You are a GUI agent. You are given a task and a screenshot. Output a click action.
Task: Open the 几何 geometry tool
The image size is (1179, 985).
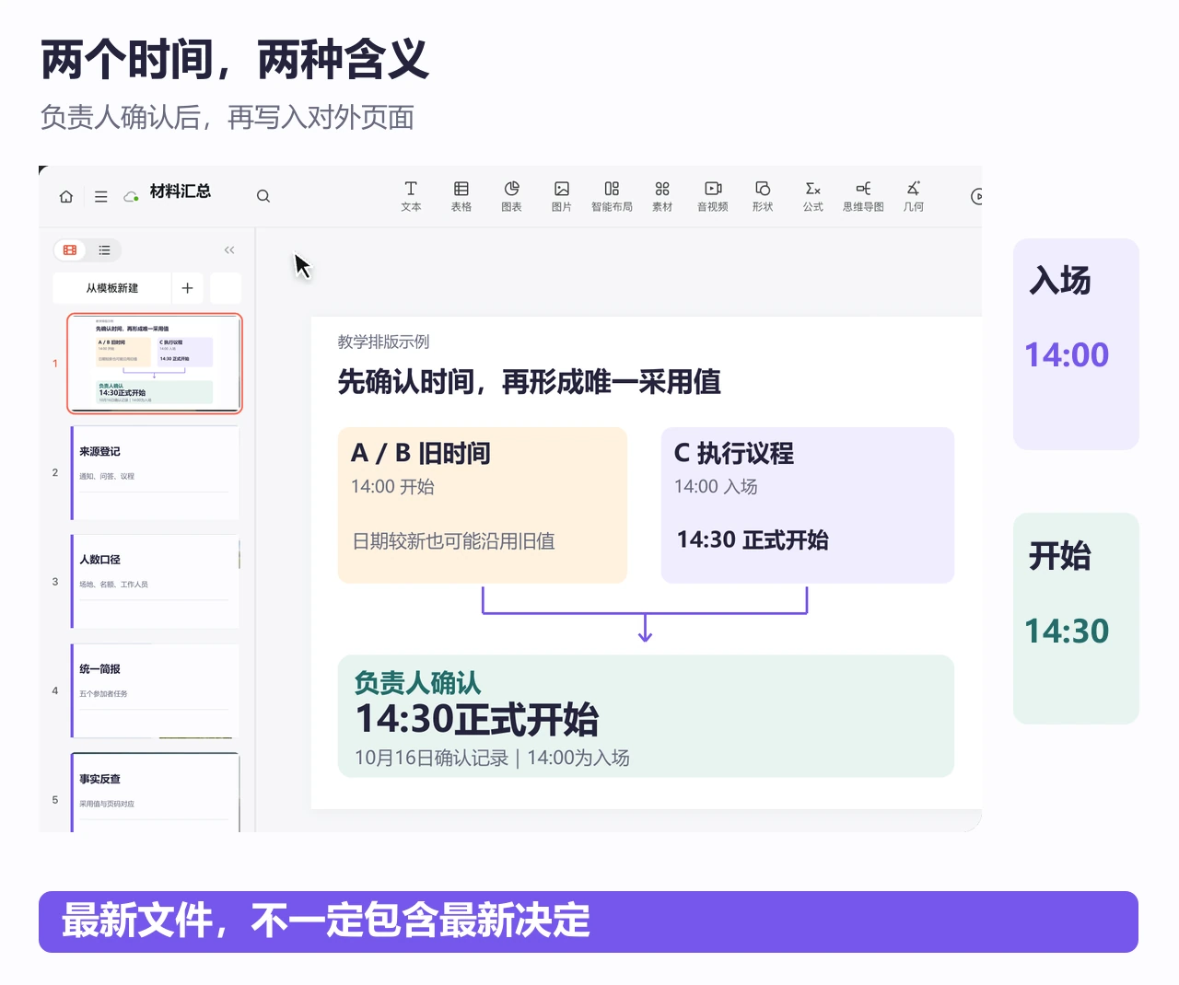pos(914,196)
